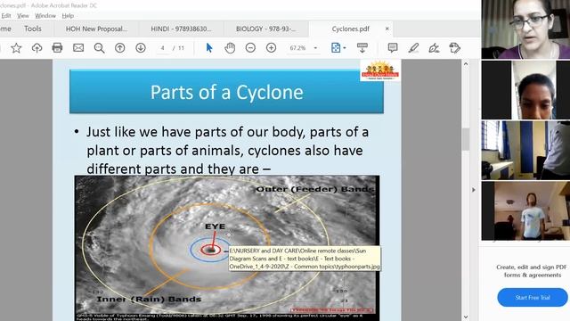This screenshot has height=321, width=570.
Task: Click the top participant video with glasses
Action: pos(525,29)
